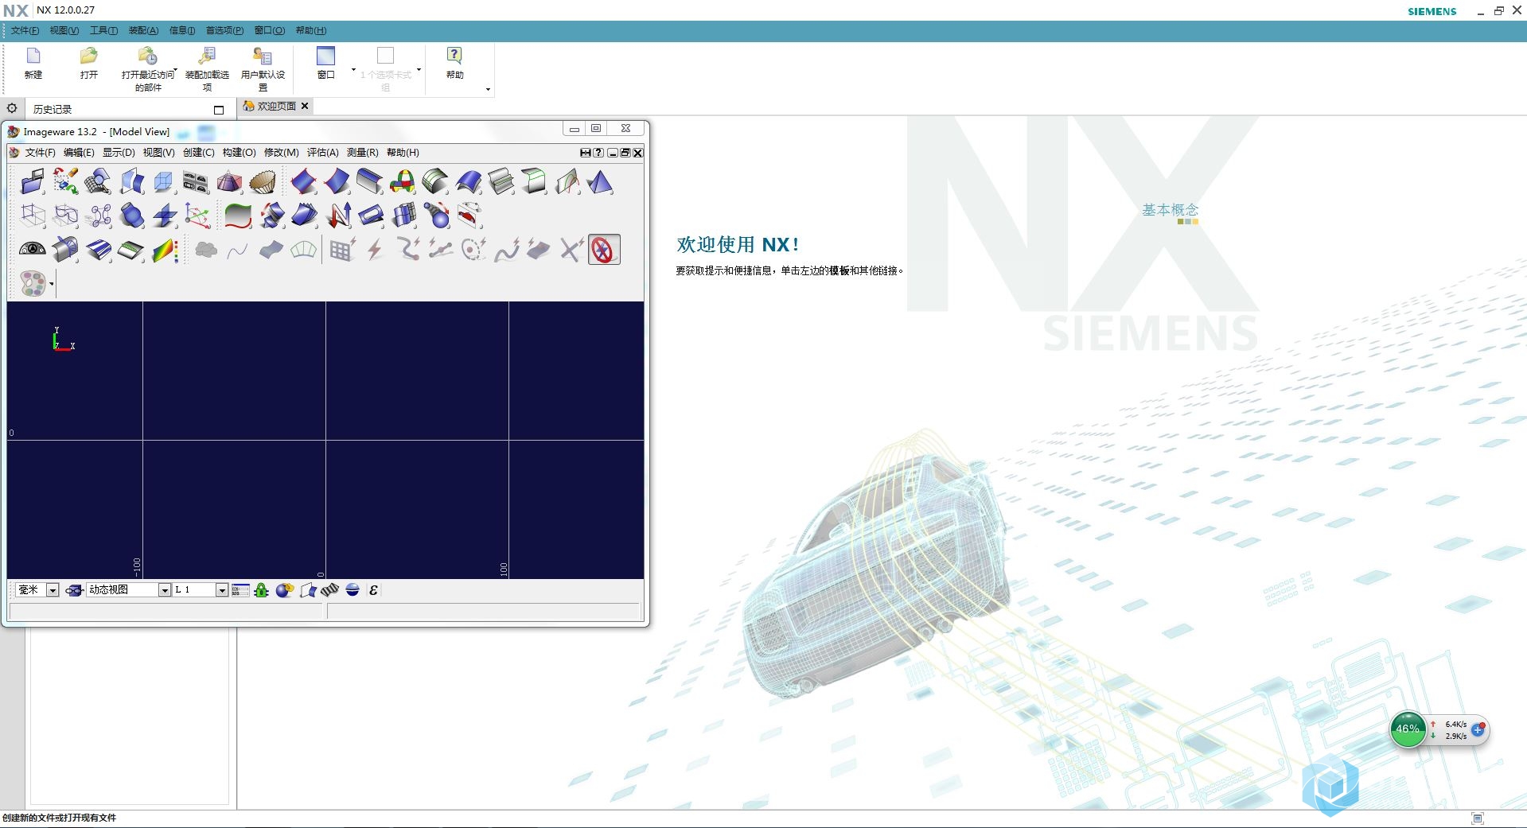
Task: Open the color palette icon in Imageware
Action: coord(33,283)
